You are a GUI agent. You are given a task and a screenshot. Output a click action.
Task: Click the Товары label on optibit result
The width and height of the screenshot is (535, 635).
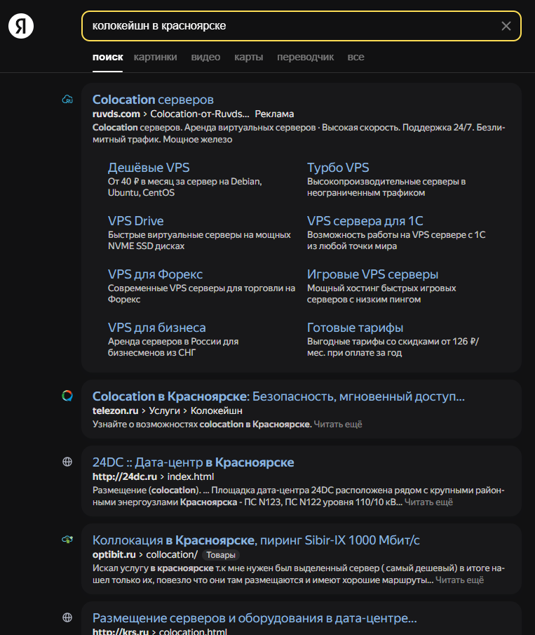(220, 555)
